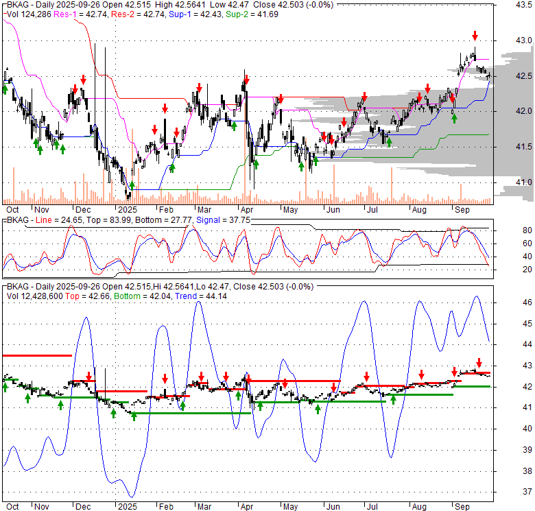Screen dimensions: 535x511
Task: Click the 46 label on bottom chart's price axis
Action: [527, 302]
